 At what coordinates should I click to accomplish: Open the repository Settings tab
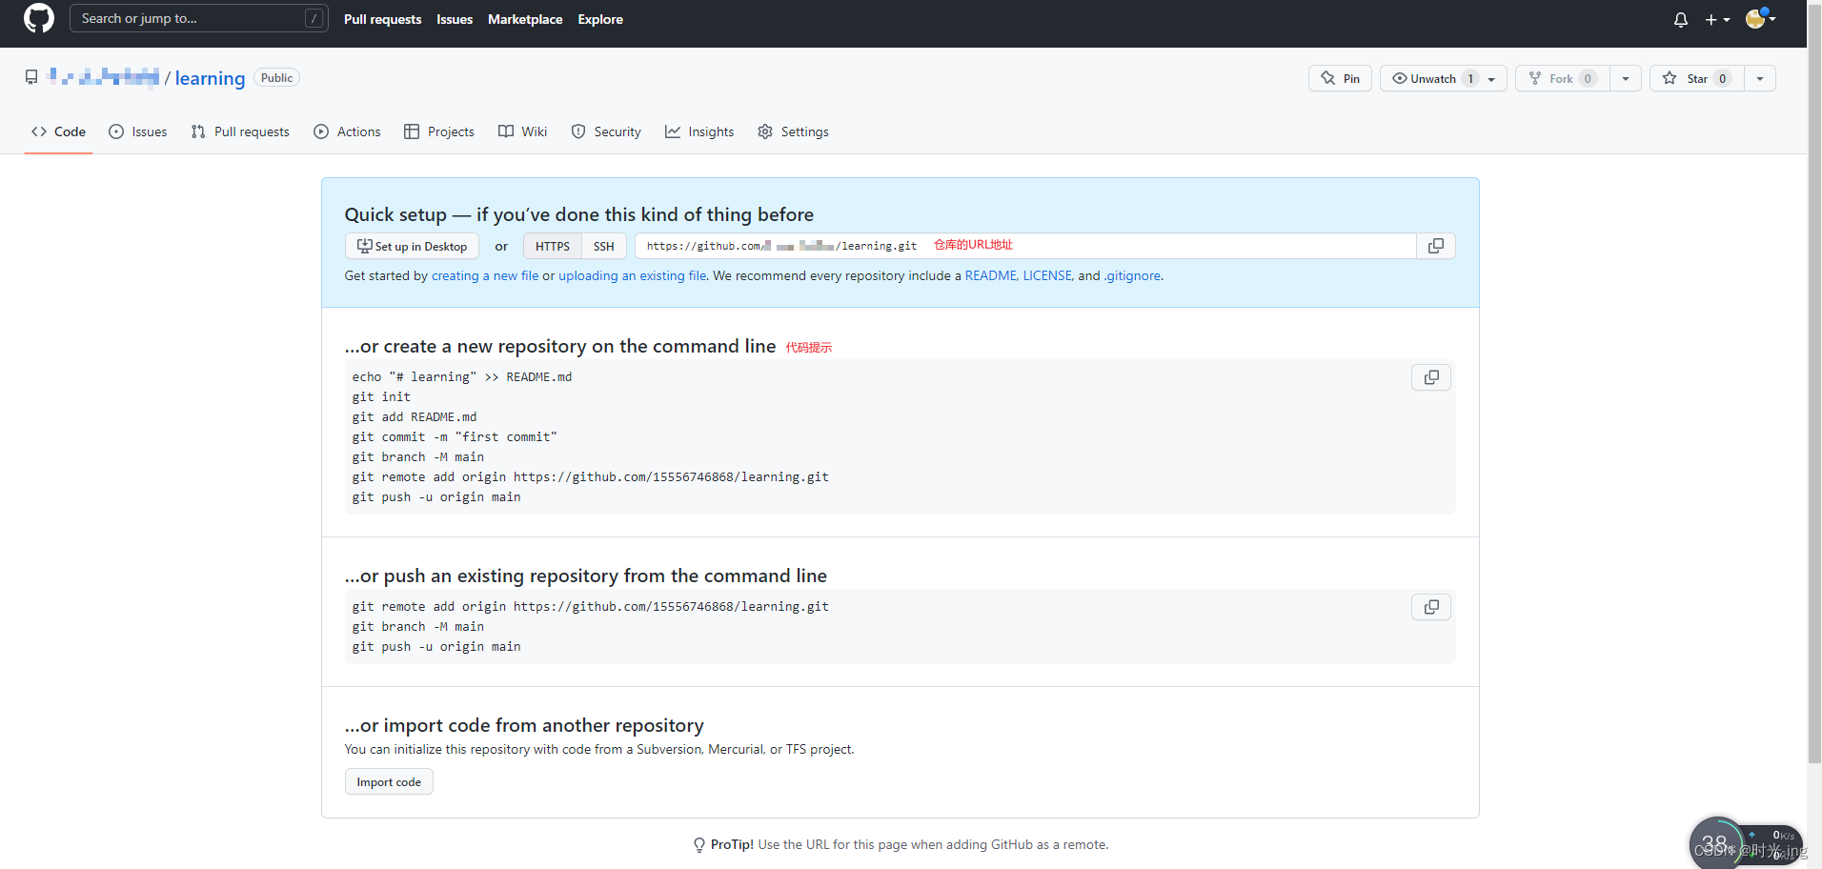[793, 131]
